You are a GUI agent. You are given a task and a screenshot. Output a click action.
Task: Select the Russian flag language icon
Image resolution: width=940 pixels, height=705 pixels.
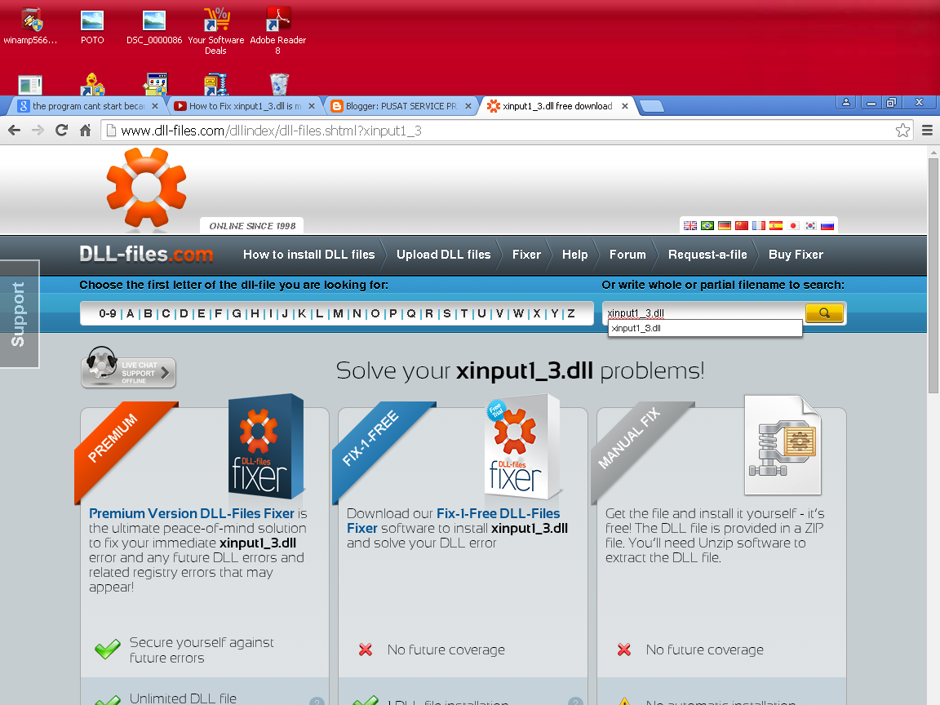point(827,225)
